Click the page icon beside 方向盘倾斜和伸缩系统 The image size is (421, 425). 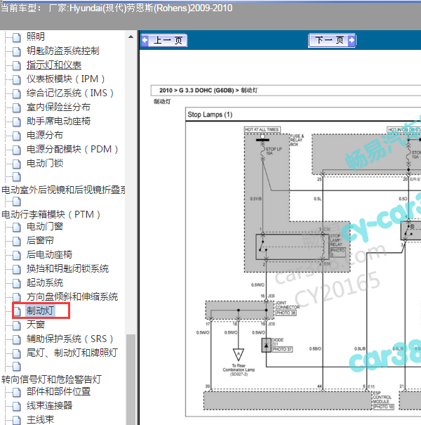[17, 298]
